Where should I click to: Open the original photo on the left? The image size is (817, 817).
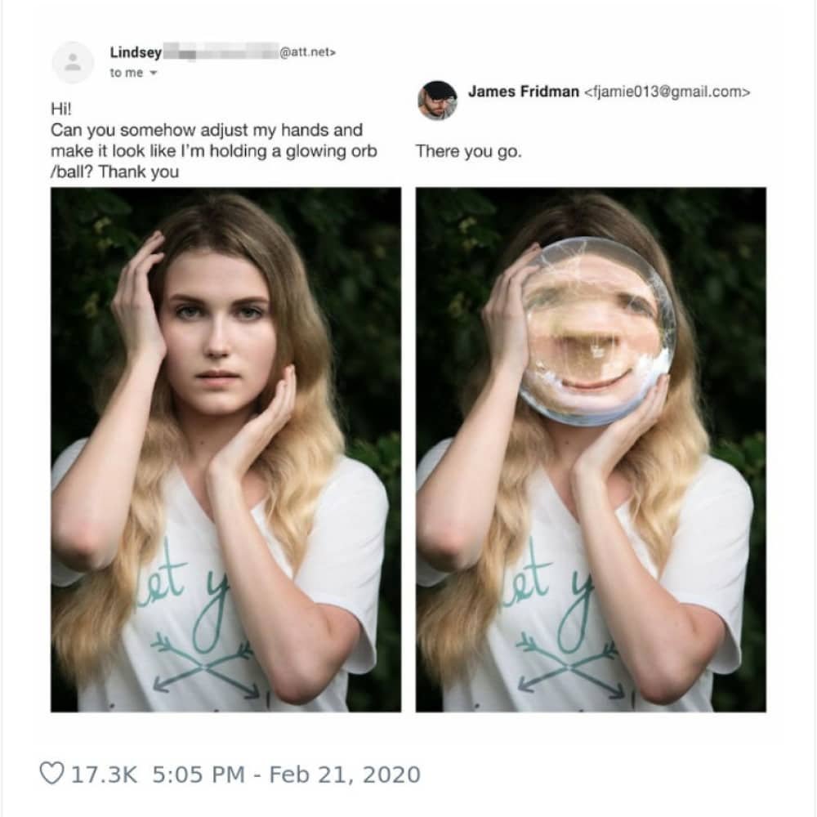point(225,449)
